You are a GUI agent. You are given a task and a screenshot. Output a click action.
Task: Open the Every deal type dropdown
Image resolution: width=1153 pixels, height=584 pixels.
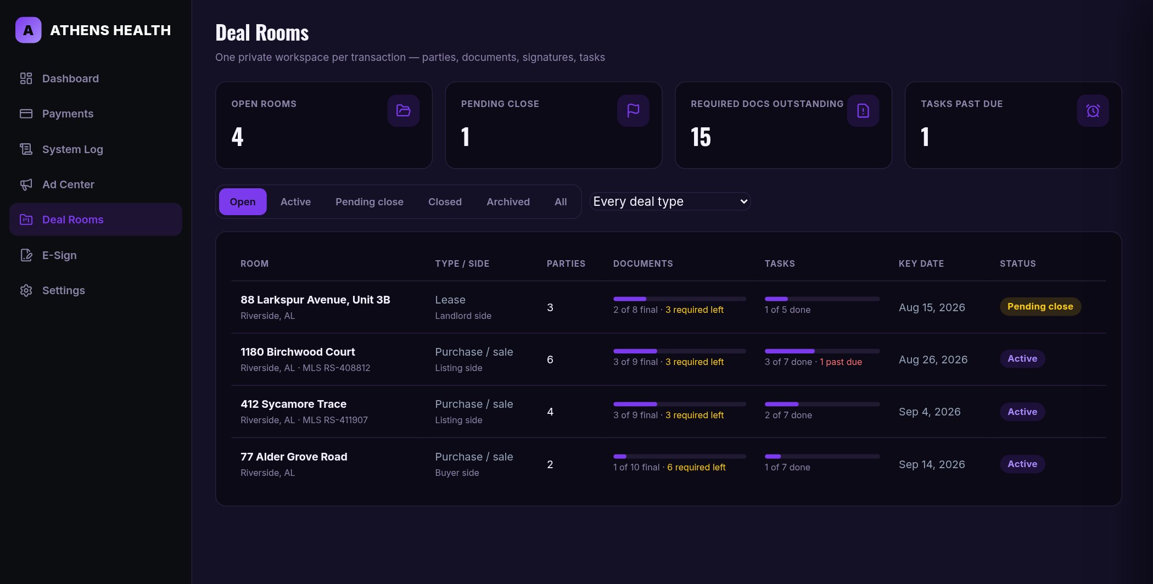[670, 201]
